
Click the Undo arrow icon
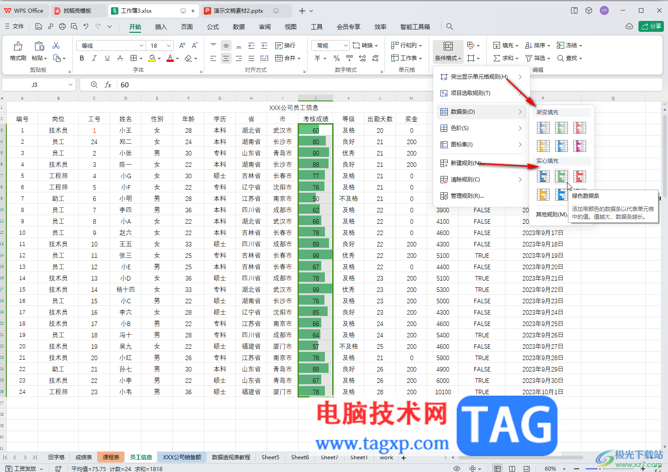point(86,26)
